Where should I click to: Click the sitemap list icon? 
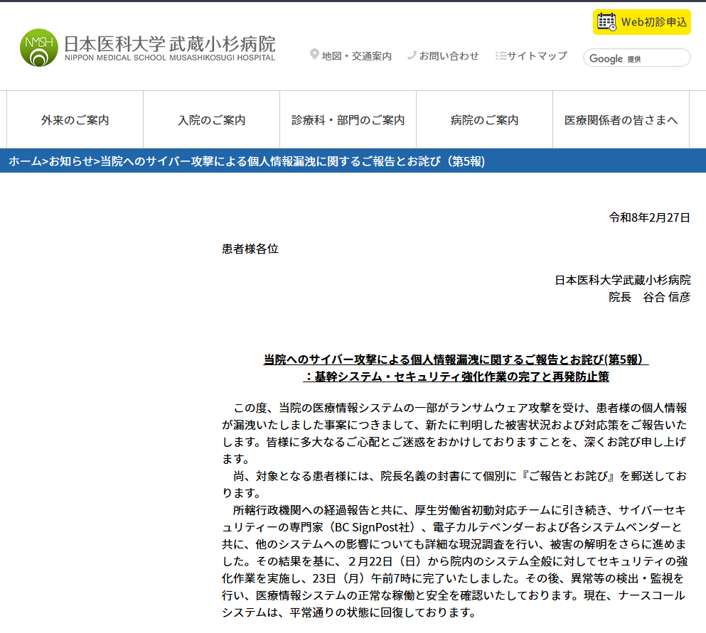coord(501,55)
